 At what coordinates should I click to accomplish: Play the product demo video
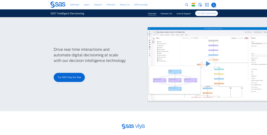(x=208, y=64)
